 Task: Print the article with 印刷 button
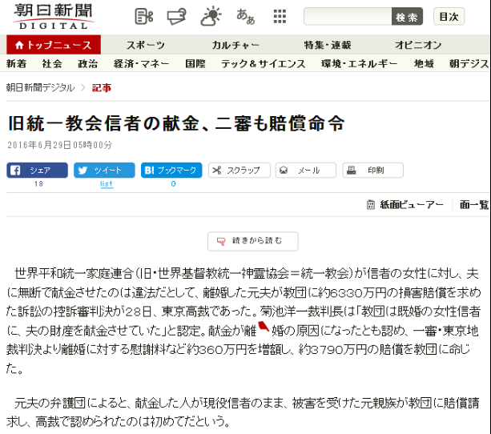(x=372, y=171)
